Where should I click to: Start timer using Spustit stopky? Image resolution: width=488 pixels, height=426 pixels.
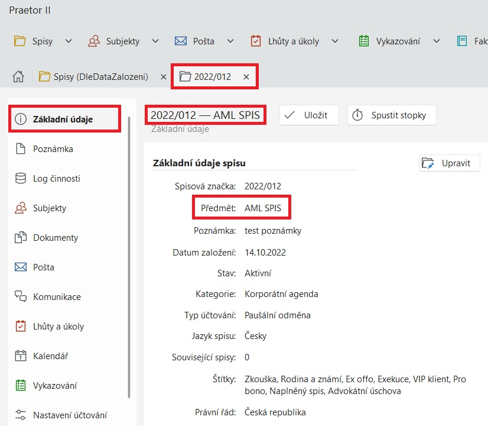391,115
